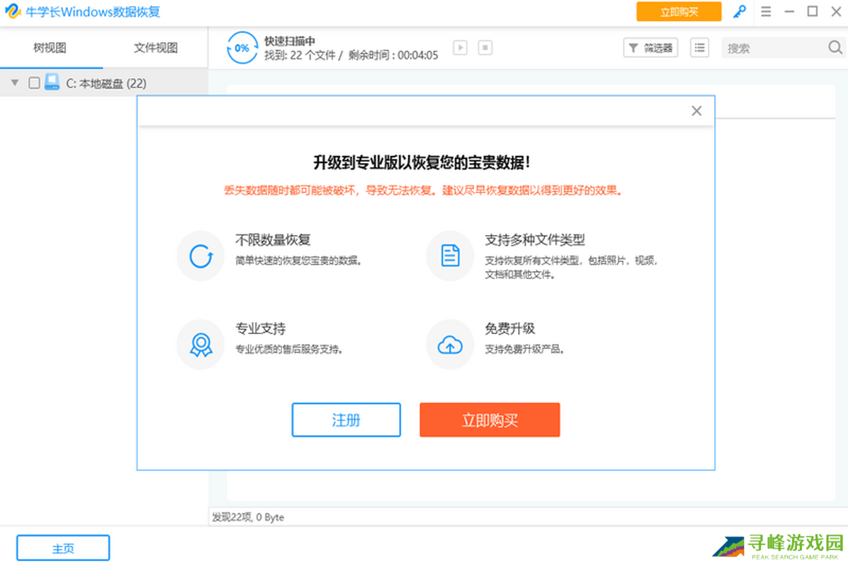The height and width of the screenshot is (565, 848).
Task: Click the 免费升级 feature title
Action: click(x=510, y=328)
